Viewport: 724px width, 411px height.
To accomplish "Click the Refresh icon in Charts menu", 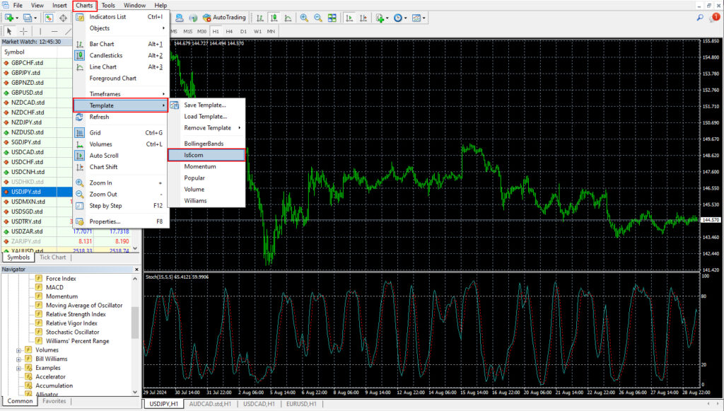I will pyautogui.click(x=80, y=117).
